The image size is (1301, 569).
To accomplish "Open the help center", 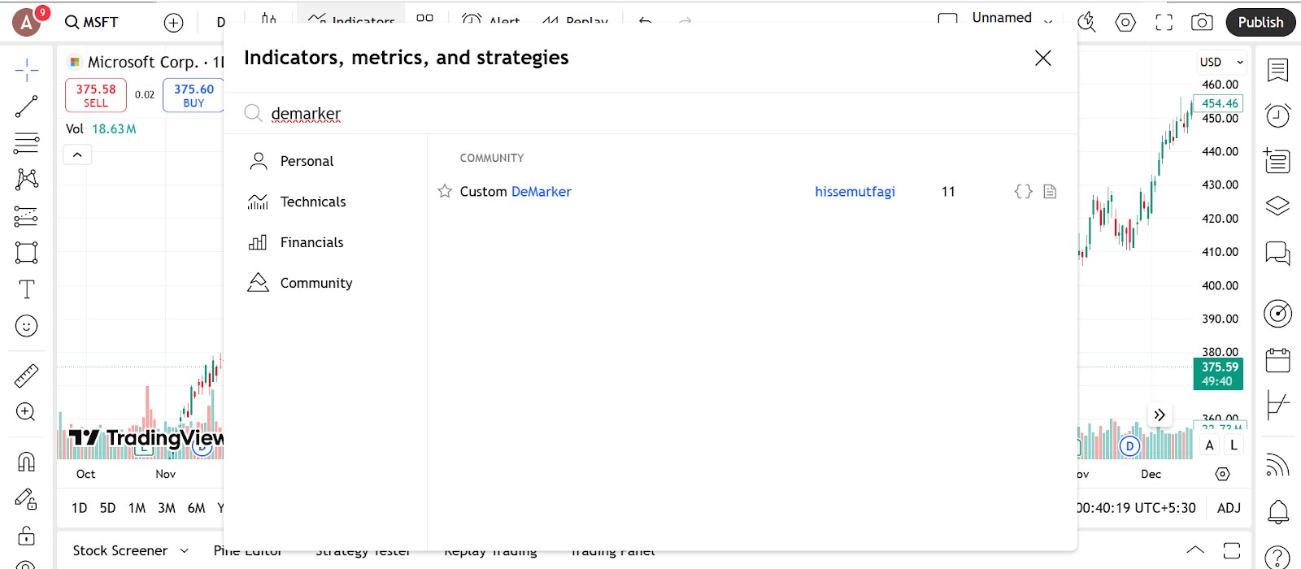I will 1277,556.
